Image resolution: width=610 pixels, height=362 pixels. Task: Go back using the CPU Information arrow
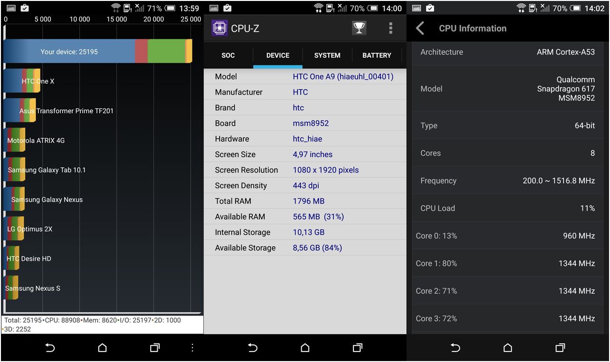coord(420,28)
